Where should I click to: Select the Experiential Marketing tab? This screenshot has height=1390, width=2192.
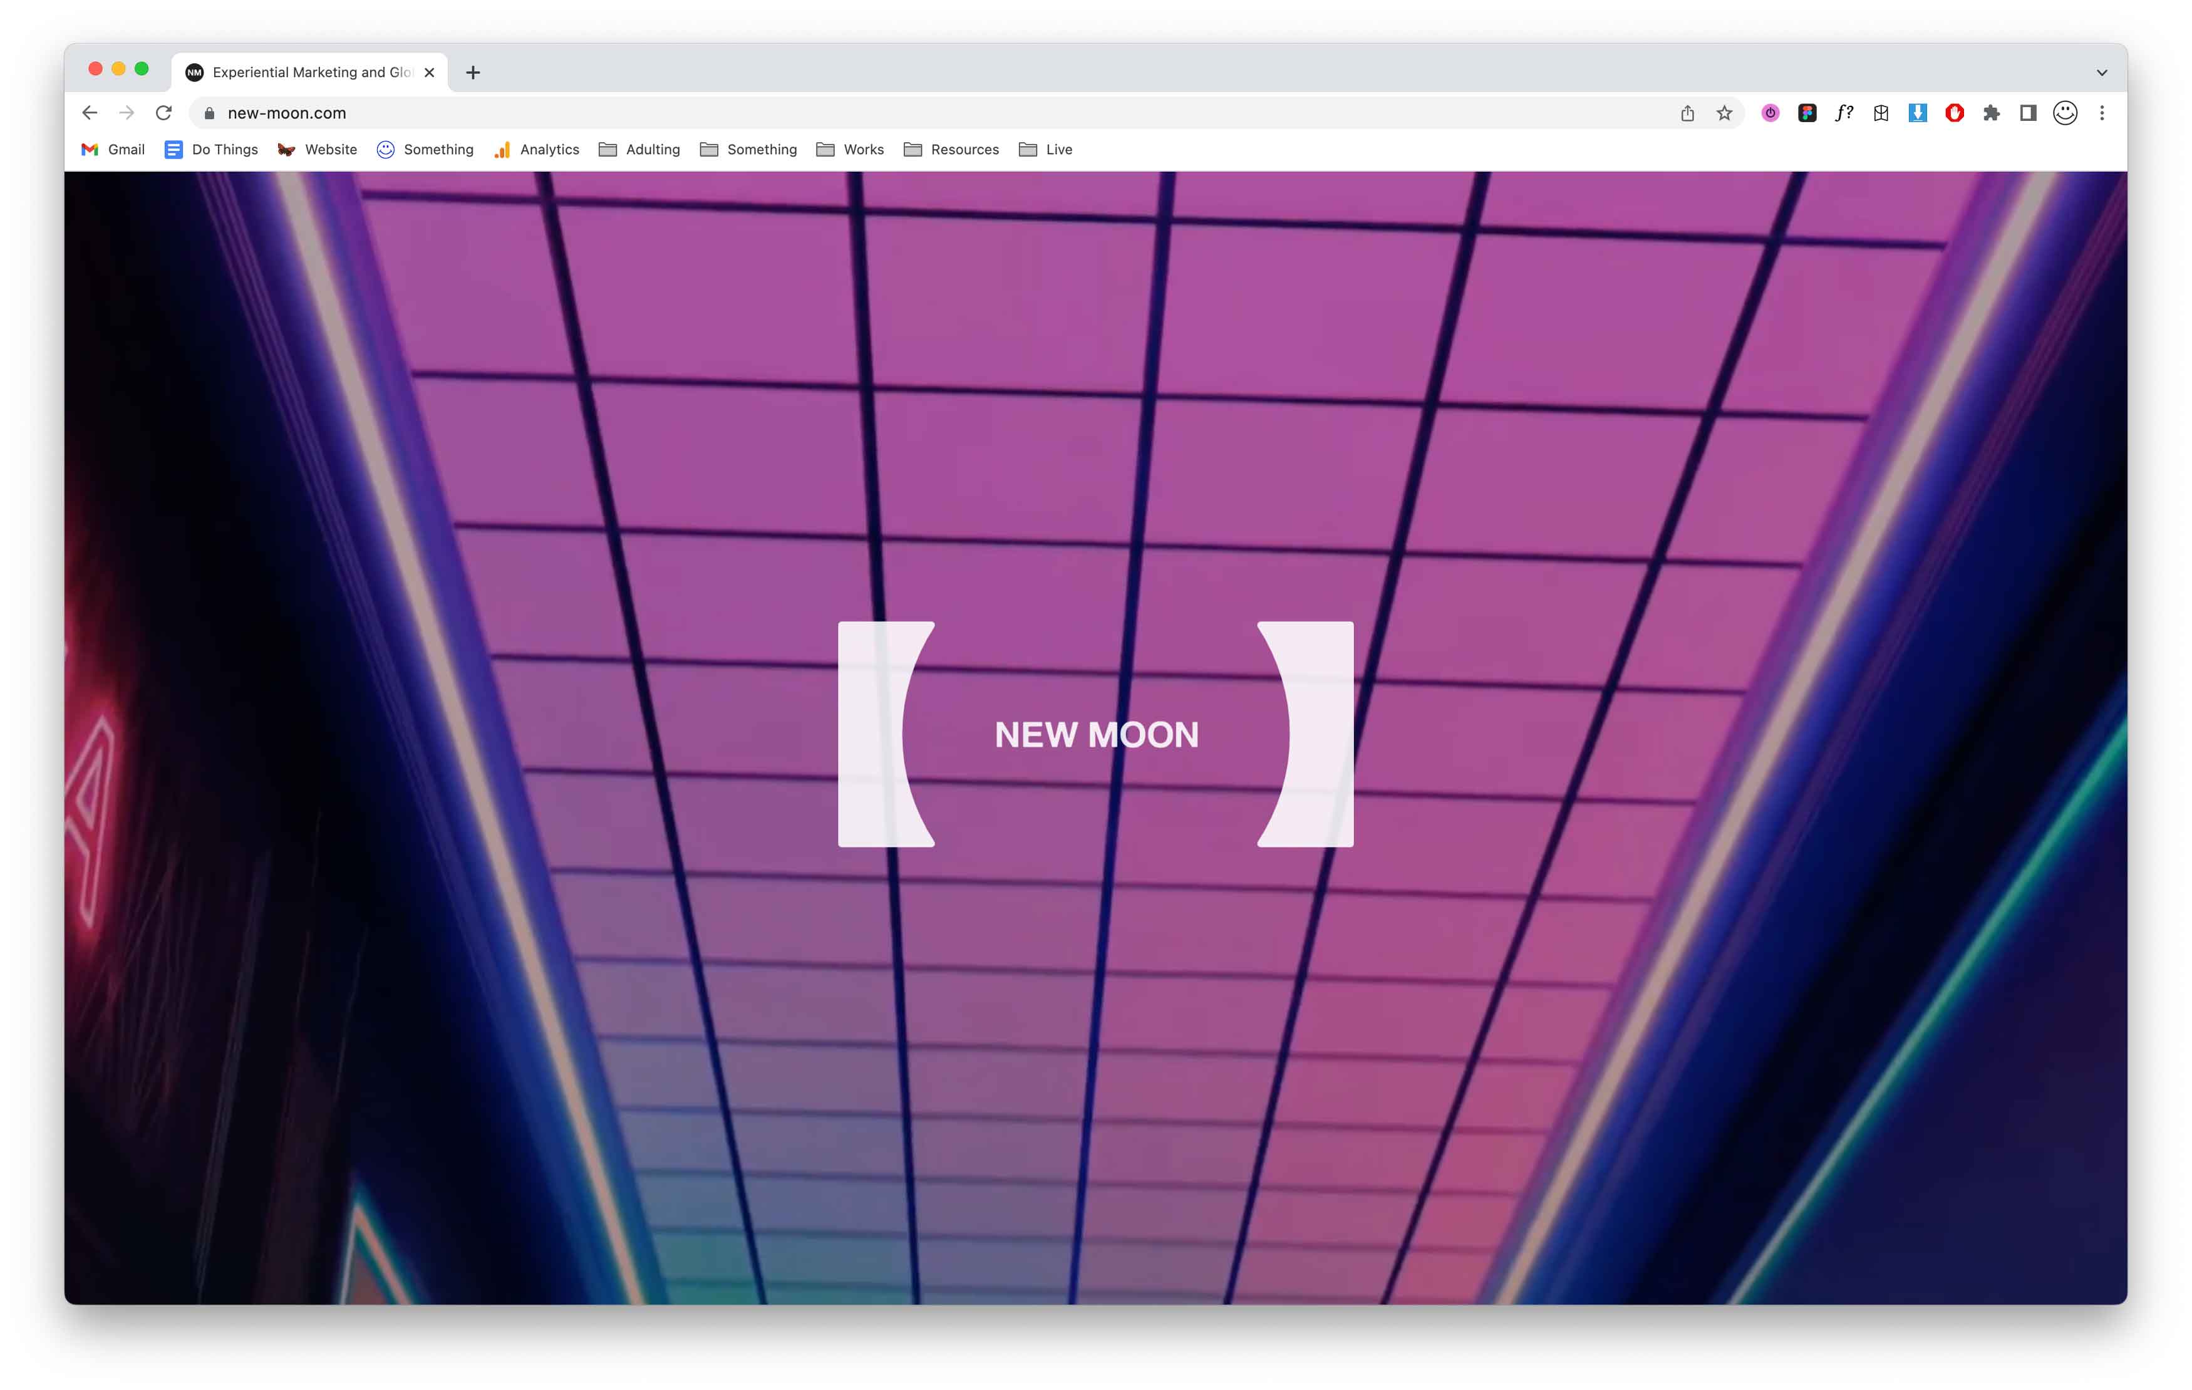[x=305, y=72]
